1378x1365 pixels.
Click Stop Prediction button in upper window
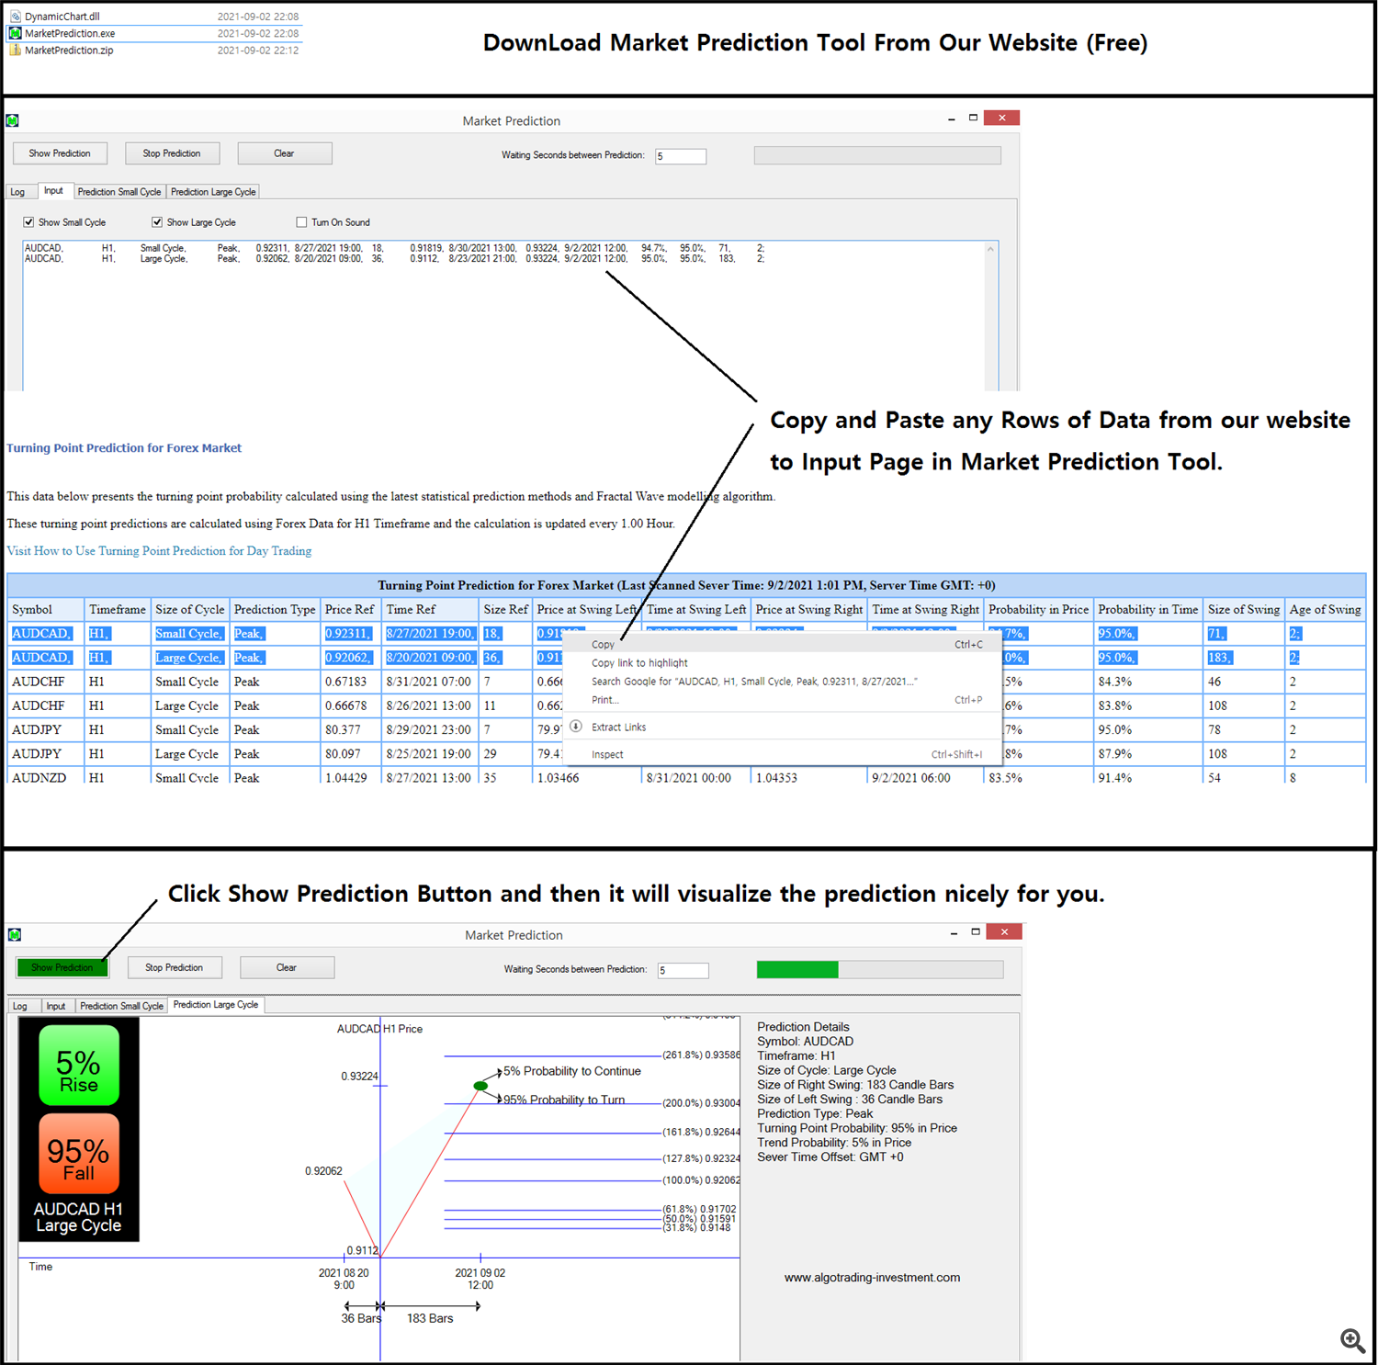coord(172,153)
